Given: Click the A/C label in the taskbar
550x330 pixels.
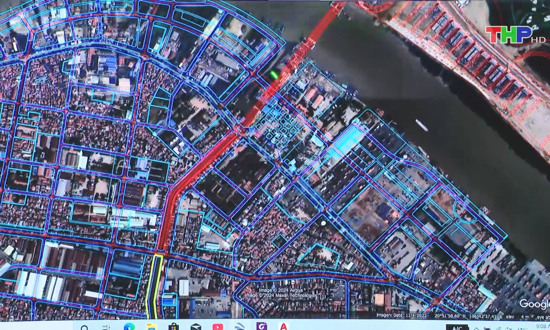Looking at the screenshot, I should click(x=457, y=328).
